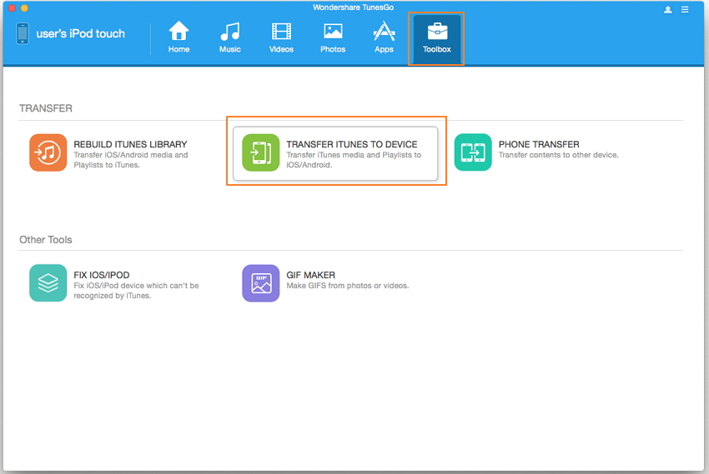
Task: Switch to the Music tab
Action: 230,32
